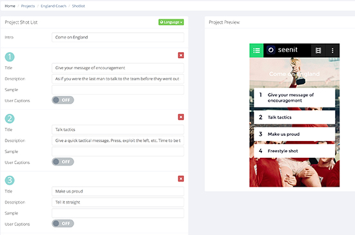The height and width of the screenshot is (235, 355).
Task: Select preview item 4 Freestyle shot
Action: 294,151
